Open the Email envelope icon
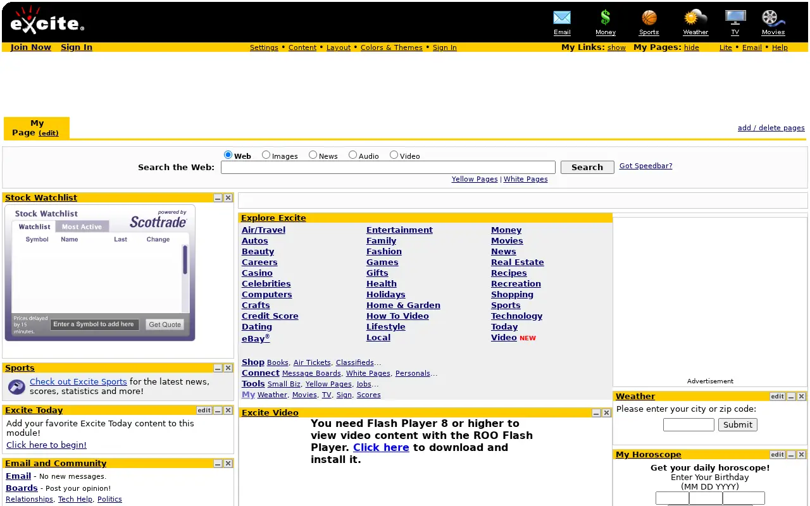 tap(562, 18)
